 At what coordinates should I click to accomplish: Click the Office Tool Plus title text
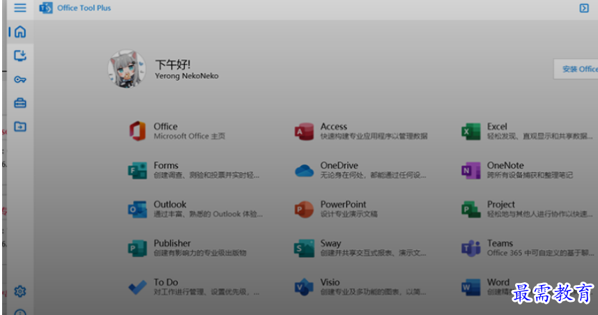click(84, 8)
